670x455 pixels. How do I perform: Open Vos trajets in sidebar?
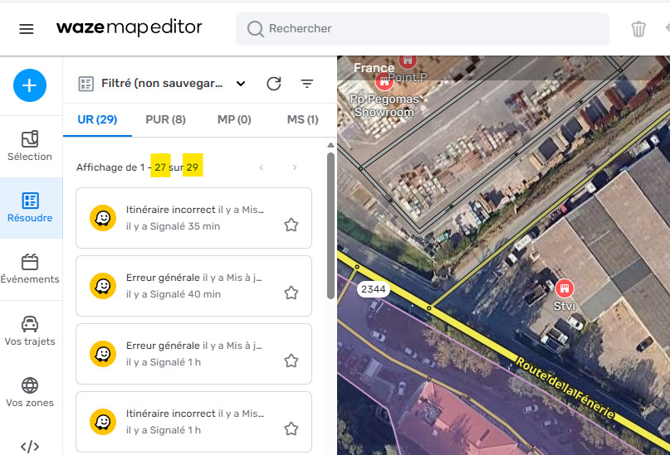(x=30, y=331)
